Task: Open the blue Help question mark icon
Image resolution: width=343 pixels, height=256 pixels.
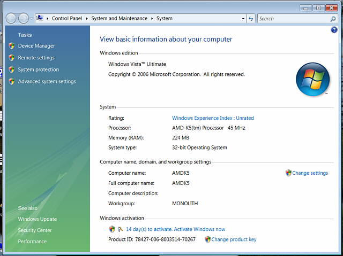Action: pyautogui.click(x=334, y=29)
